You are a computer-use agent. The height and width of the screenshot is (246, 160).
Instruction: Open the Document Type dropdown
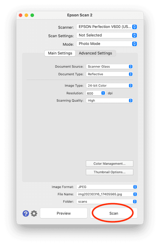[x=109, y=74]
